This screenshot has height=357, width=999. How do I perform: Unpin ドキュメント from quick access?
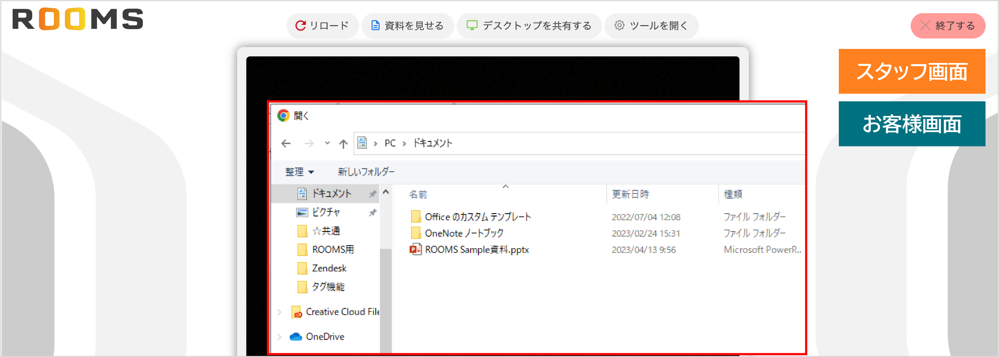coord(373,194)
